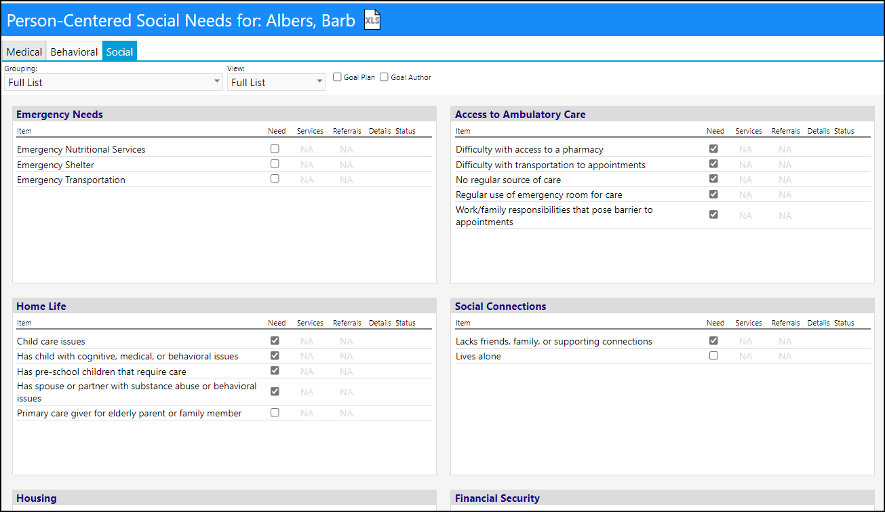Click Has pre-school children that require care text

pos(102,372)
